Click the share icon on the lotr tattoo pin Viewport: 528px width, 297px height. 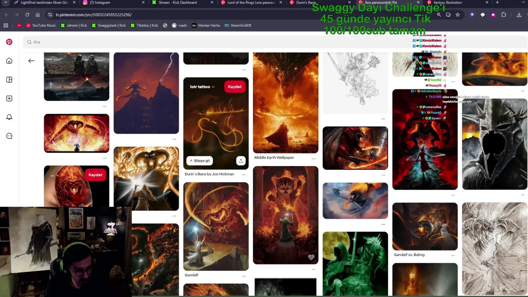coord(241,161)
